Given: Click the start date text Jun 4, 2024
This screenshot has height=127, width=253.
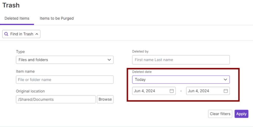Looking at the screenshot, I should point(145,91).
